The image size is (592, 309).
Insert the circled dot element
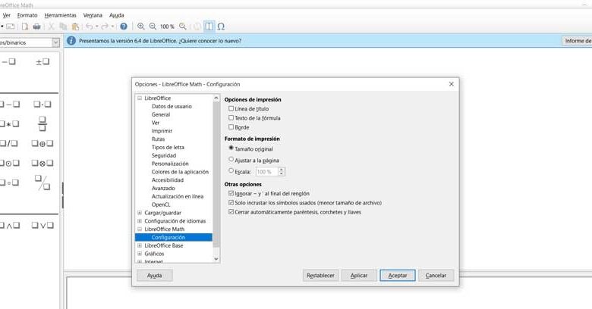click(x=9, y=163)
